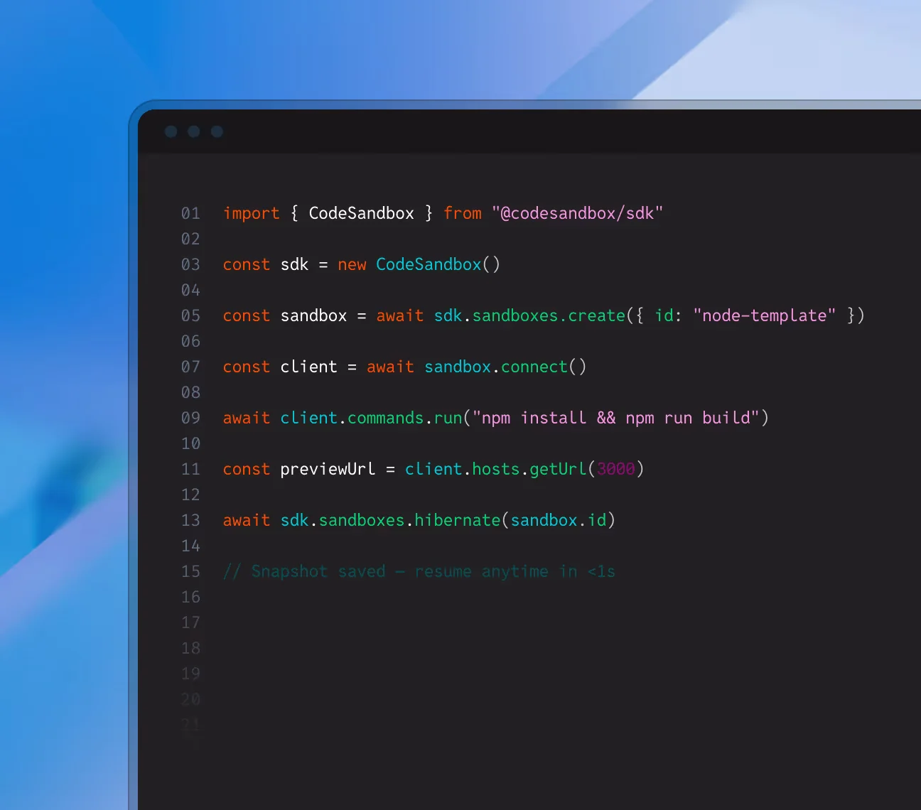The width and height of the screenshot is (921, 810).
Task: Select the "@codesandbox/sdk" string
Action: tap(577, 213)
